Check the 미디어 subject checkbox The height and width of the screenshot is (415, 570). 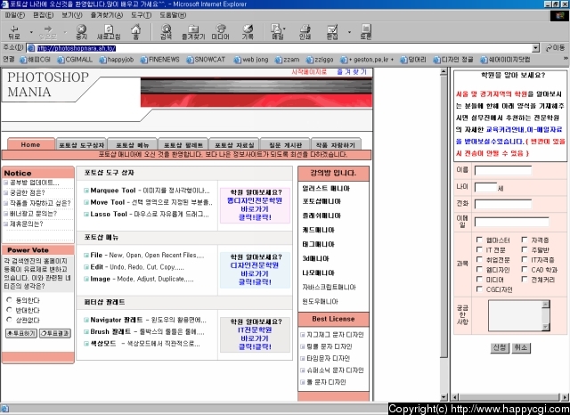479,279
